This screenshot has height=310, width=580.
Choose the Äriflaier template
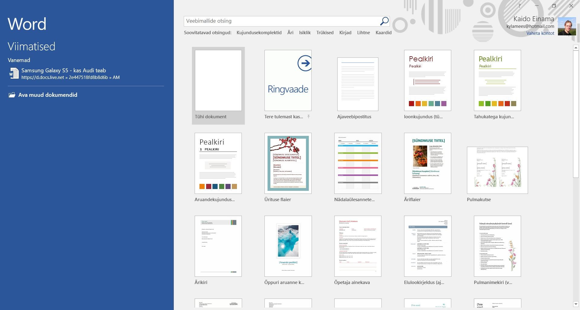pyautogui.click(x=428, y=163)
